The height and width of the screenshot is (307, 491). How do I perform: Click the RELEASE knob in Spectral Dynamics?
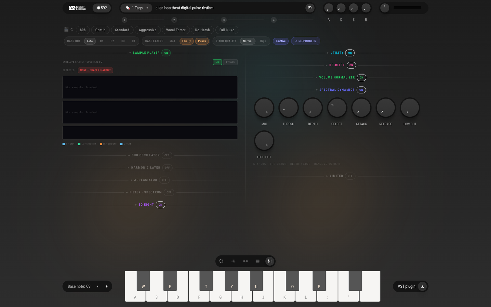[x=385, y=108]
